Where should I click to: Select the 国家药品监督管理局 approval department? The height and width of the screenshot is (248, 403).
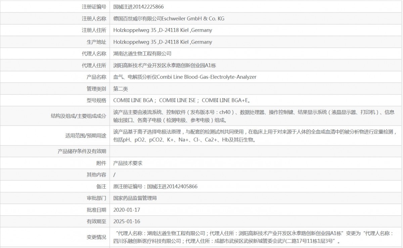coord(135,198)
